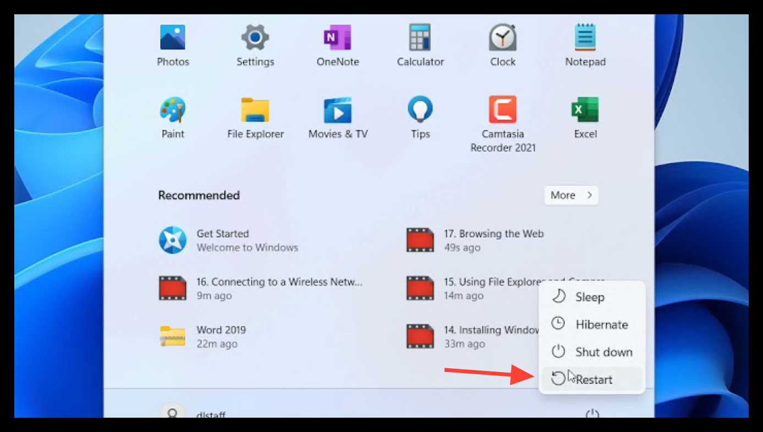Open the Tips lightbulb icon

pos(420,109)
